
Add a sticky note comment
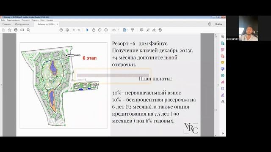pos(141,30)
